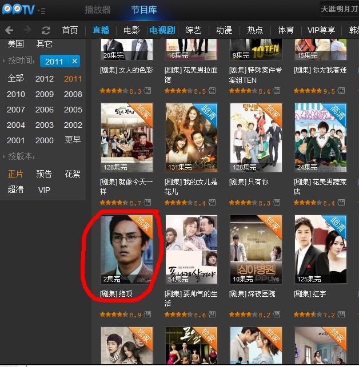The height and width of the screenshot is (367, 359).
Task: Open the 我的女儿是花儿 poster thumbnail
Action: point(192,138)
